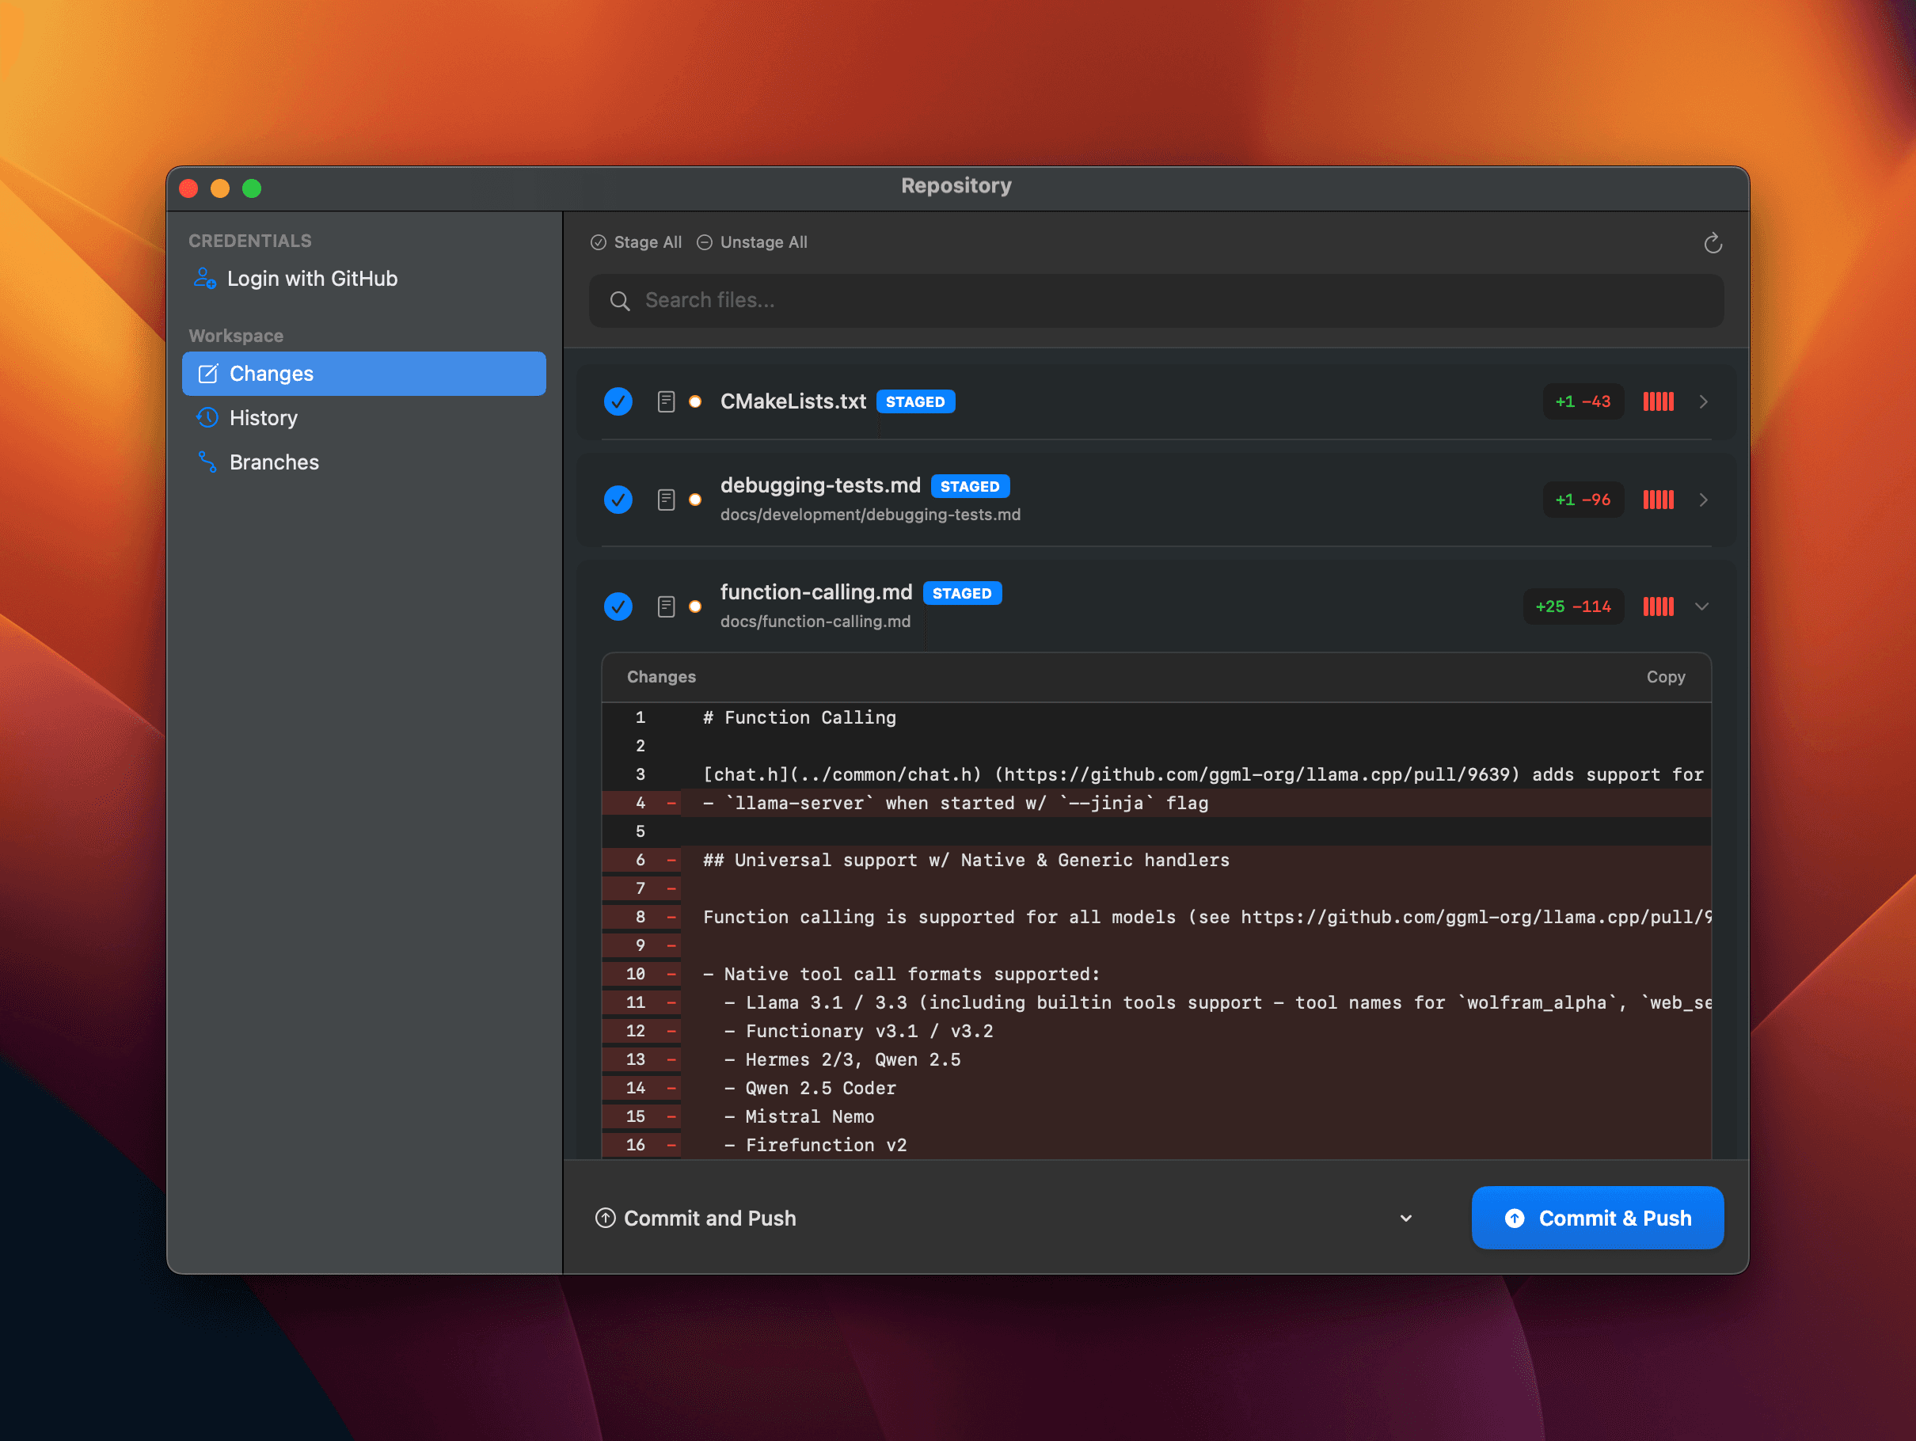Click the STAGED badge on CMakeLists.txt
1916x1441 pixels.
point(915,402)
